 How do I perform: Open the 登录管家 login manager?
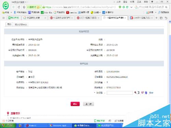click(163, 12)
